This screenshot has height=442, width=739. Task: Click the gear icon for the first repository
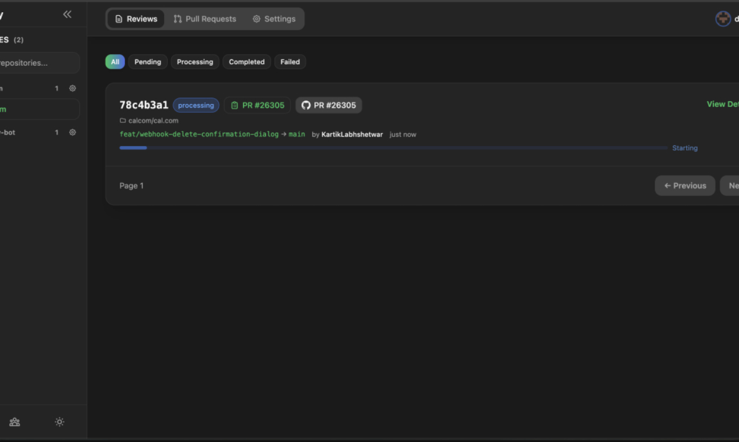[73, 88]
